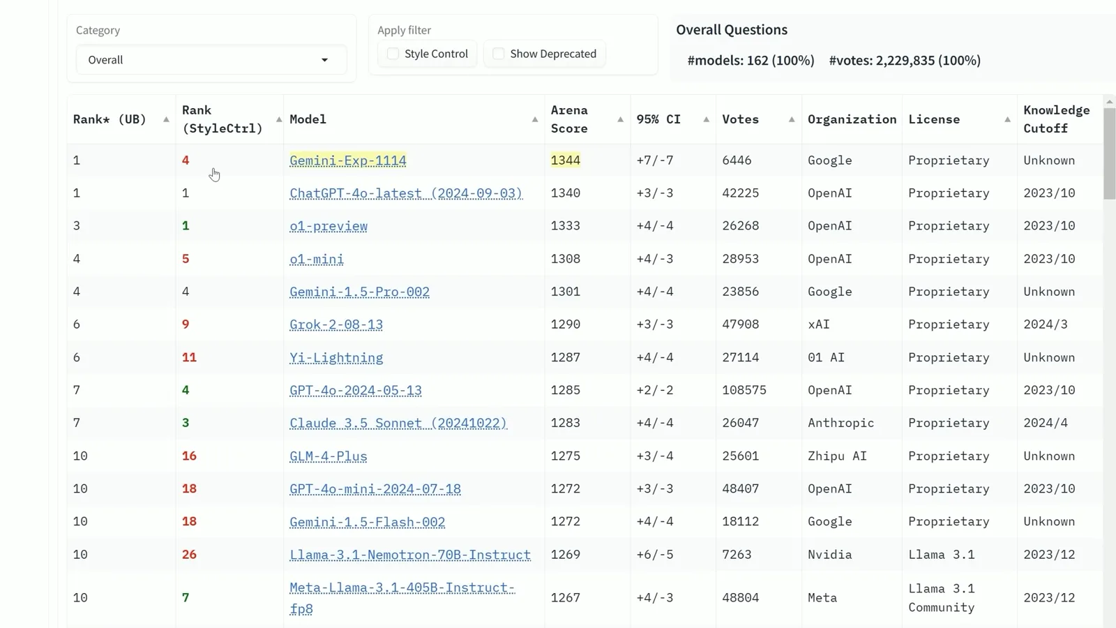Sort by Rank (StyleCtrl) column arrow
Screen dimensions: 1116x628
point(279,119)
